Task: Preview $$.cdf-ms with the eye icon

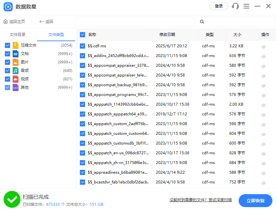Action: click(264, 47)
